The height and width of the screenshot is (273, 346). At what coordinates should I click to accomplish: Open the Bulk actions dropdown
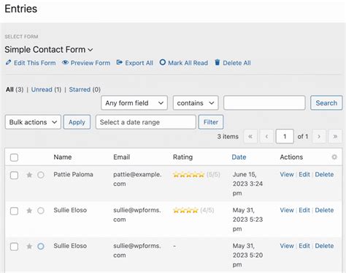click(x=33, y=122)
